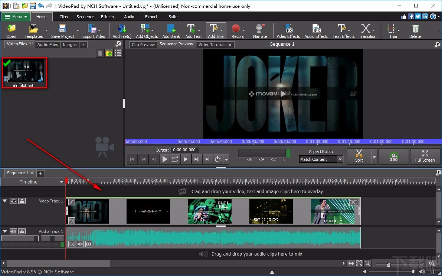Open the Video Tutorials tab
Viewport: 442px width, 276px height.
213,45
